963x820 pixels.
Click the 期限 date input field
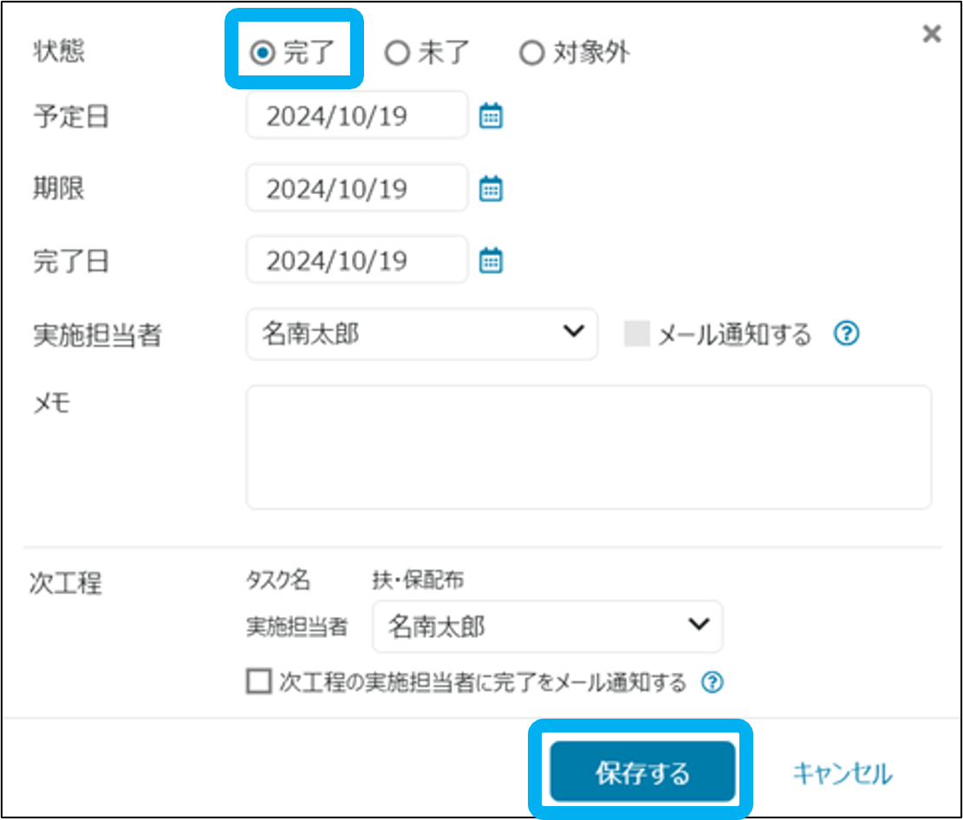[x=356, y=188]
